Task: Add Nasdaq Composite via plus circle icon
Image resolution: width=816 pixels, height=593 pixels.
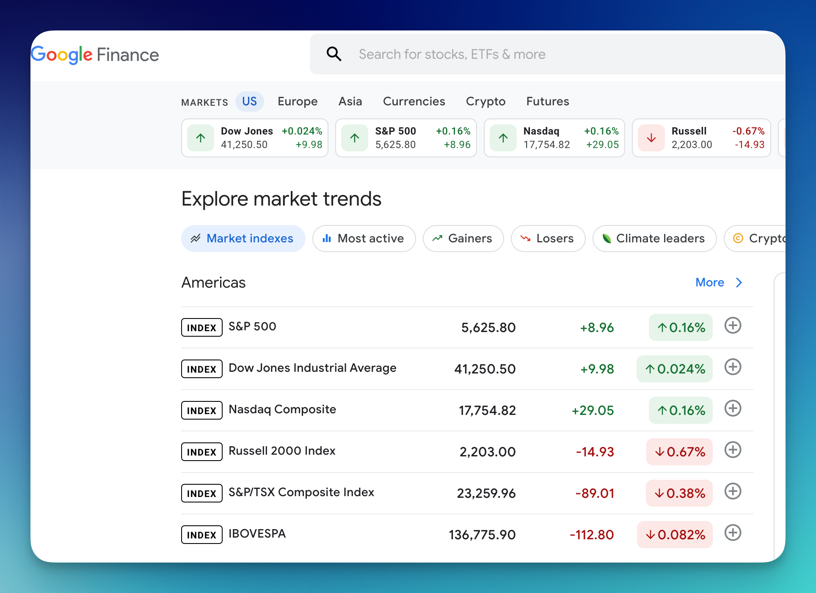Action: [733, 409]
